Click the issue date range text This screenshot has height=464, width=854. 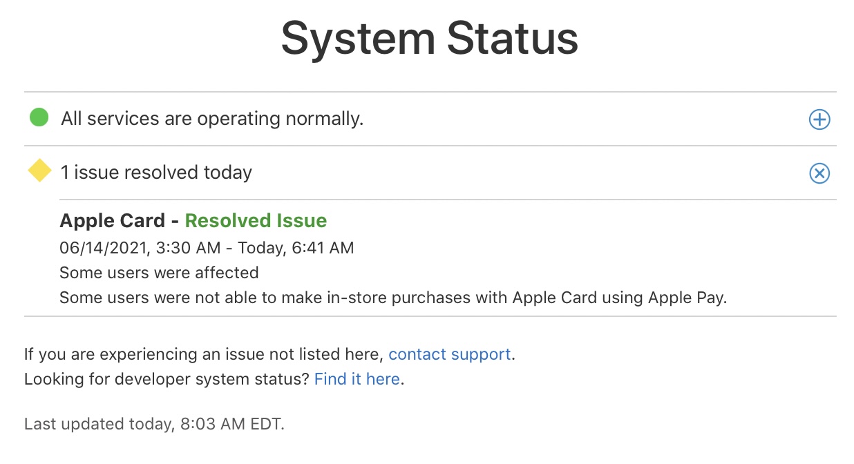pos(207,247)
